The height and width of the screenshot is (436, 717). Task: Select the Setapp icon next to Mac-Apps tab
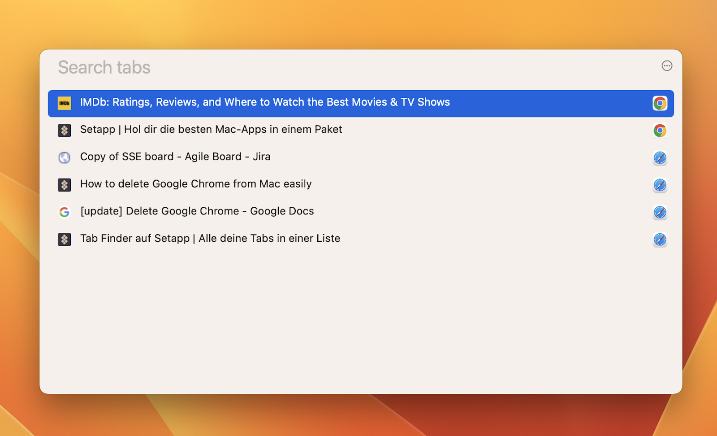click(x=64, y=130)
